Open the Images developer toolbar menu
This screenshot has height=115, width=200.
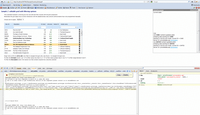31,8
